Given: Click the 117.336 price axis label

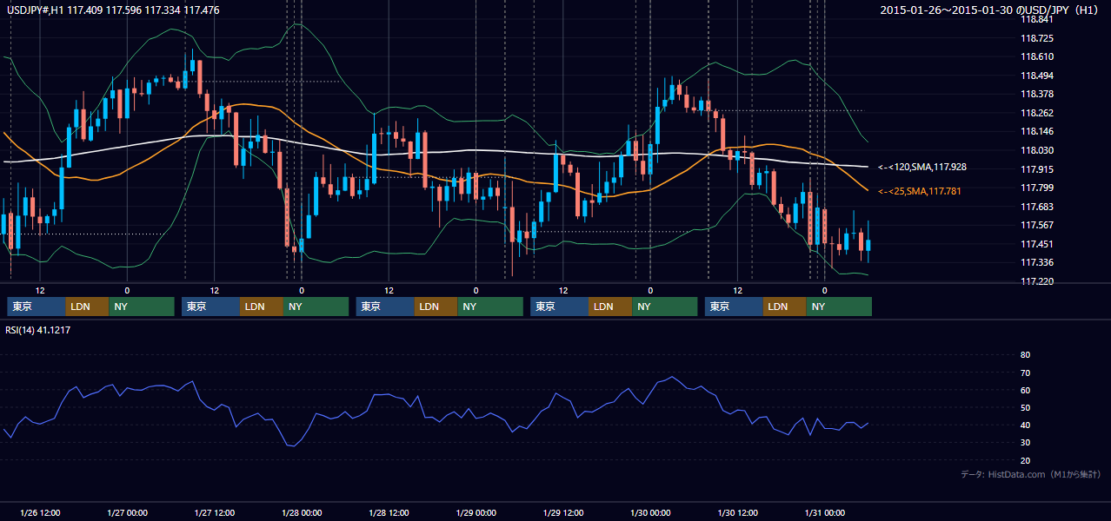Looking at the screenshot, I should (1036, 262).
